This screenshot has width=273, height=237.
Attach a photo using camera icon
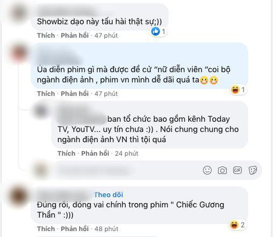click(222, 170)
